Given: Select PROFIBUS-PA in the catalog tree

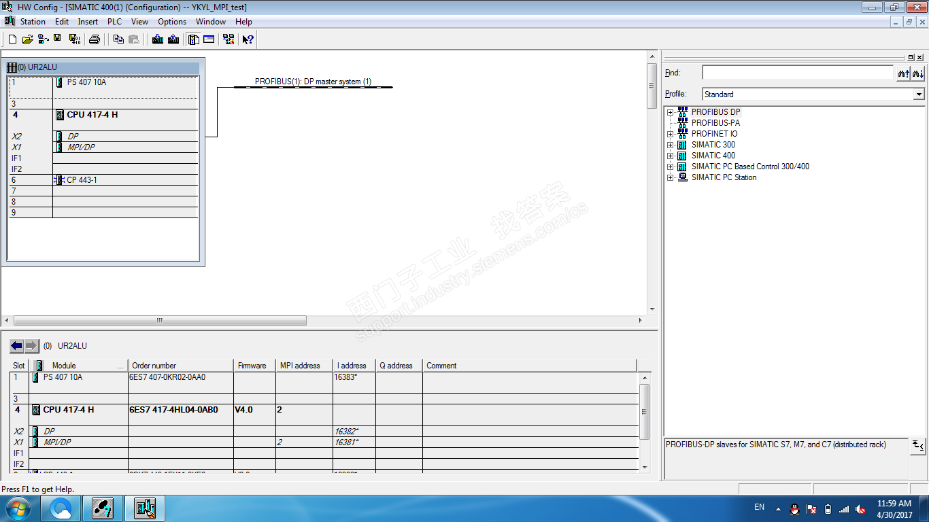Looking at the screenshot, I should coord(715,123).
